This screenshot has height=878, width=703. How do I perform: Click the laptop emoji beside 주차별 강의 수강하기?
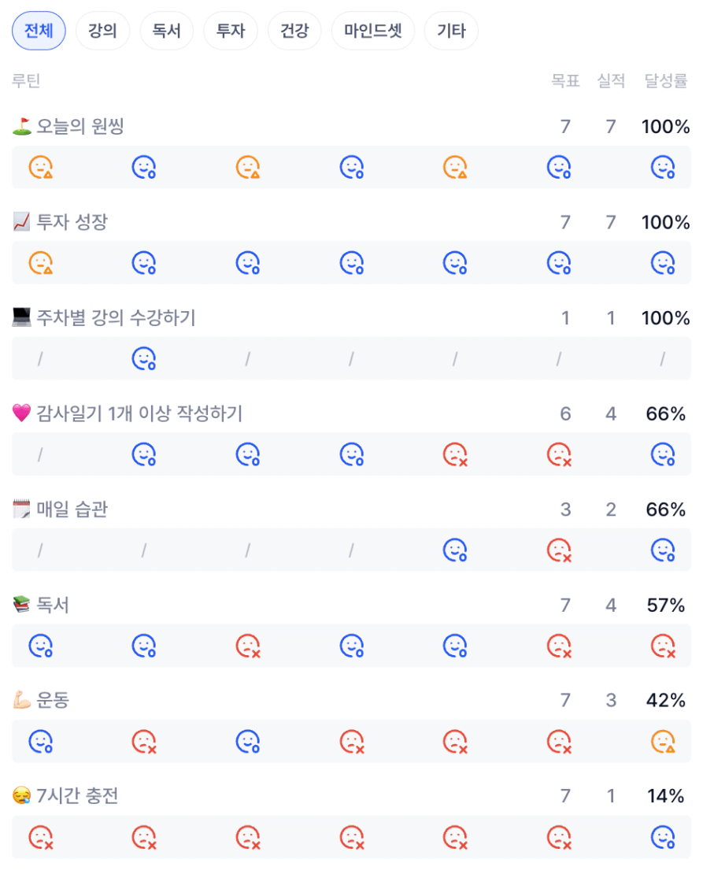tap(22, 318)
